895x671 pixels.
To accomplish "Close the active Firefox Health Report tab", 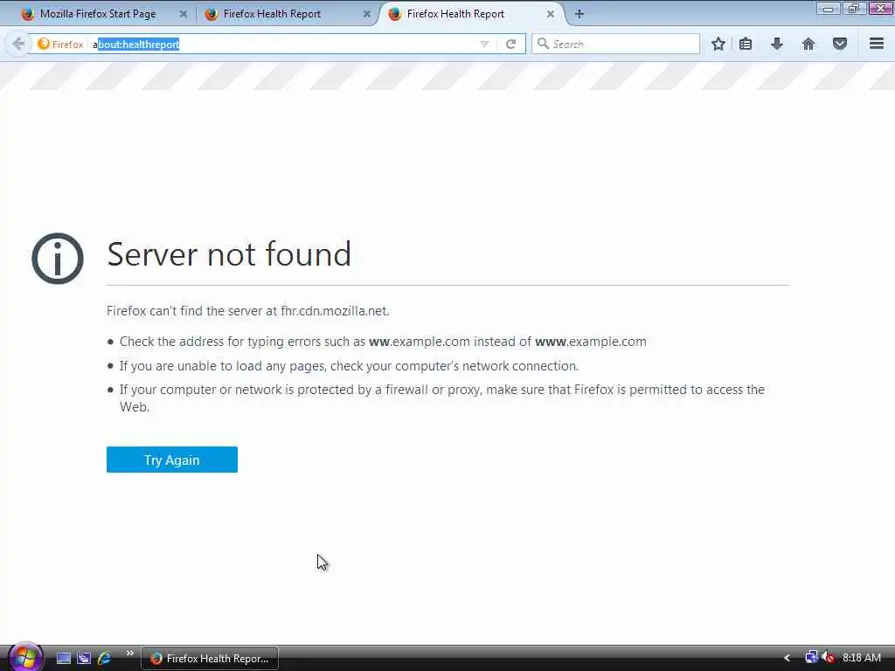I will pos(551,14).
